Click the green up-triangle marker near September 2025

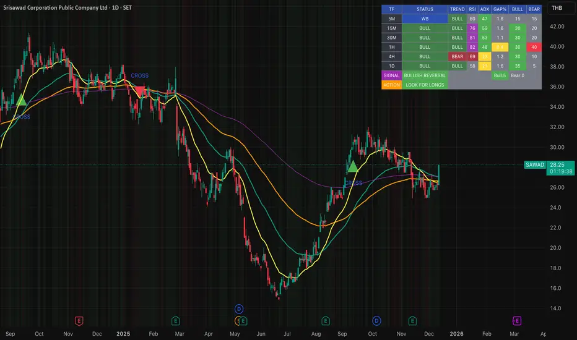(x=352, y=166)
